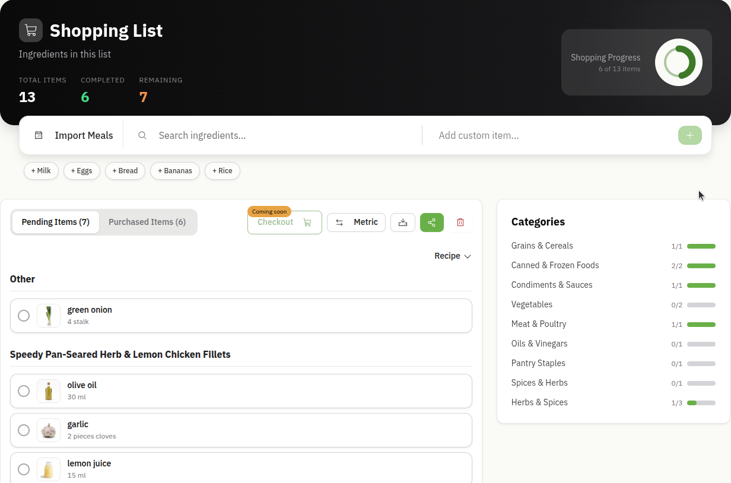Image resolution: width=731 pixels, height=483 pixels.
Task: Click Grains & Cereals progress bar
Action: click(701, 246)
